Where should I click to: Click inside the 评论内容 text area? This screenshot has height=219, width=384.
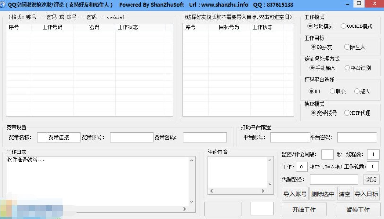click(x=237, y=172)
